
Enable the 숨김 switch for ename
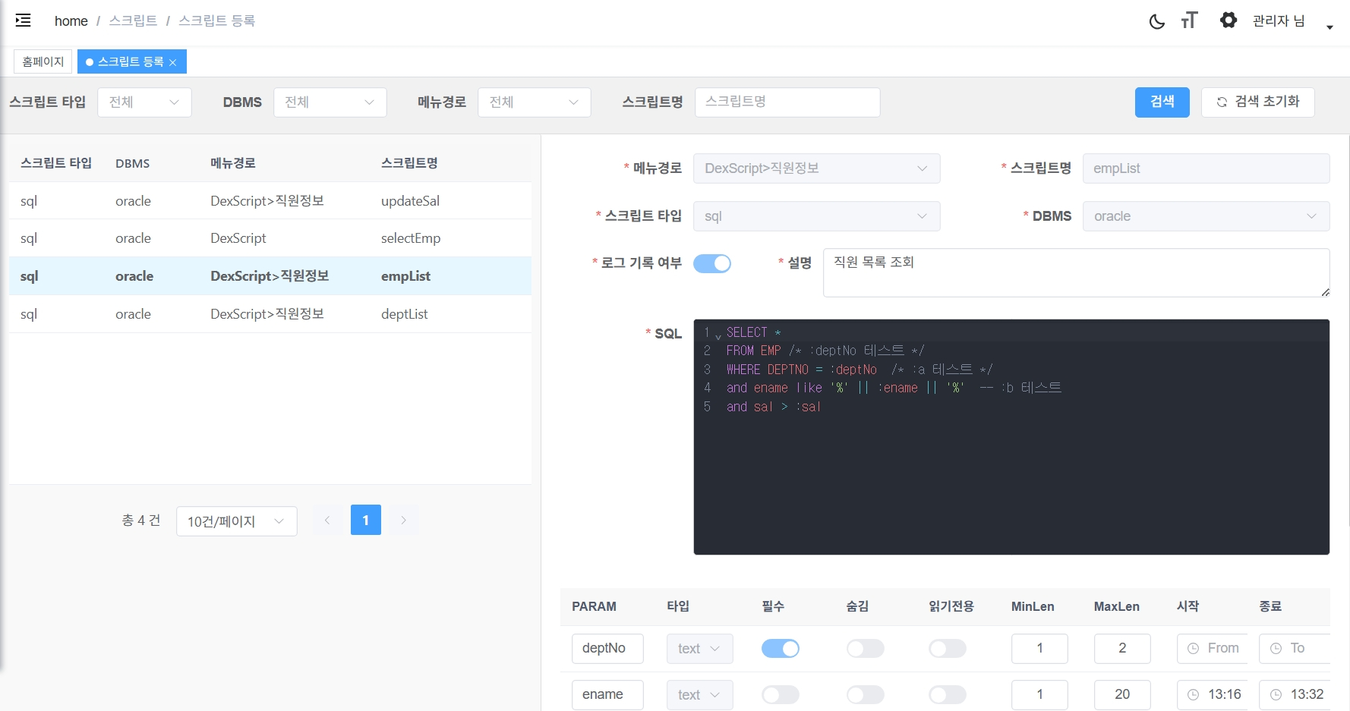(865, 695)
